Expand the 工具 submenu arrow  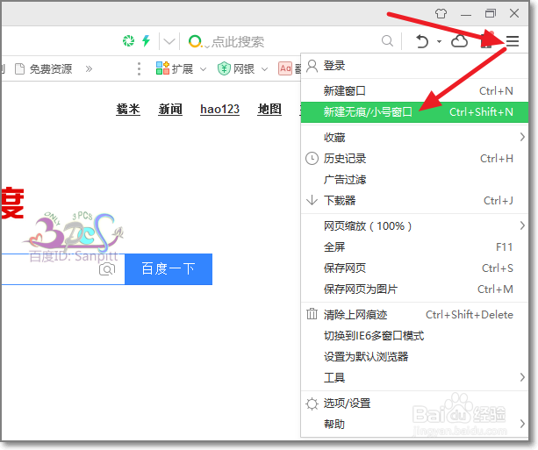coord(522,377)
